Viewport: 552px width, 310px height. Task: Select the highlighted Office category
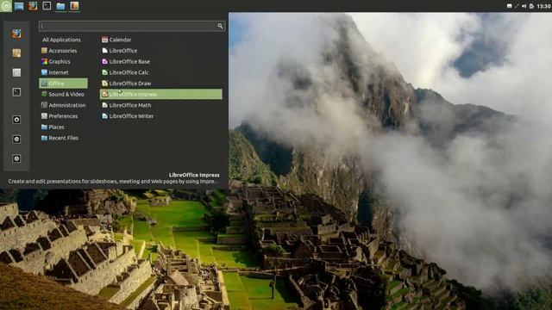click(63, 84)
